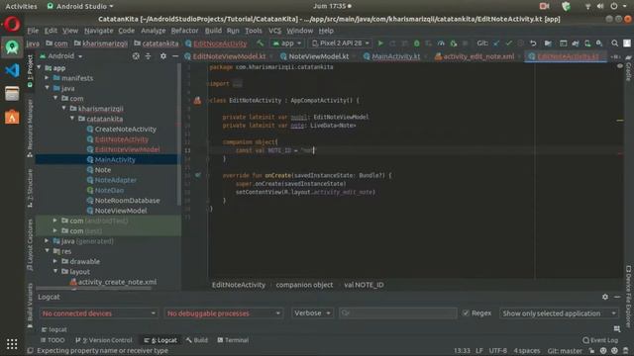Click override gutter icon next to onCreate
The width and height of the screenshot is (634, 356).
(198, 175)
